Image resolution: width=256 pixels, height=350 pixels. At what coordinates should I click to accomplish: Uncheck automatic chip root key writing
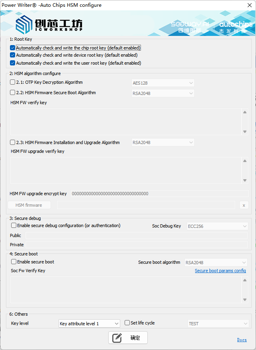[13, 48]
